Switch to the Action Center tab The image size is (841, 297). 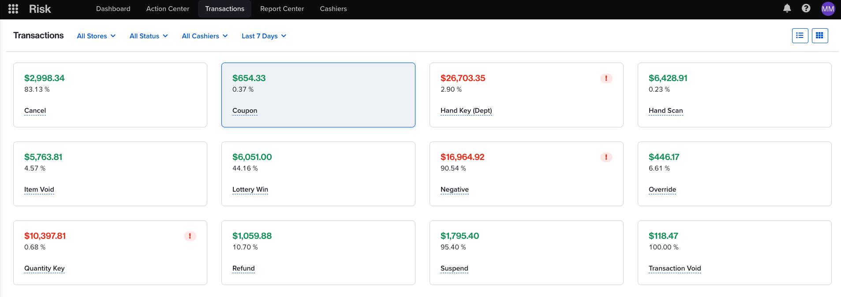(168, 9)
